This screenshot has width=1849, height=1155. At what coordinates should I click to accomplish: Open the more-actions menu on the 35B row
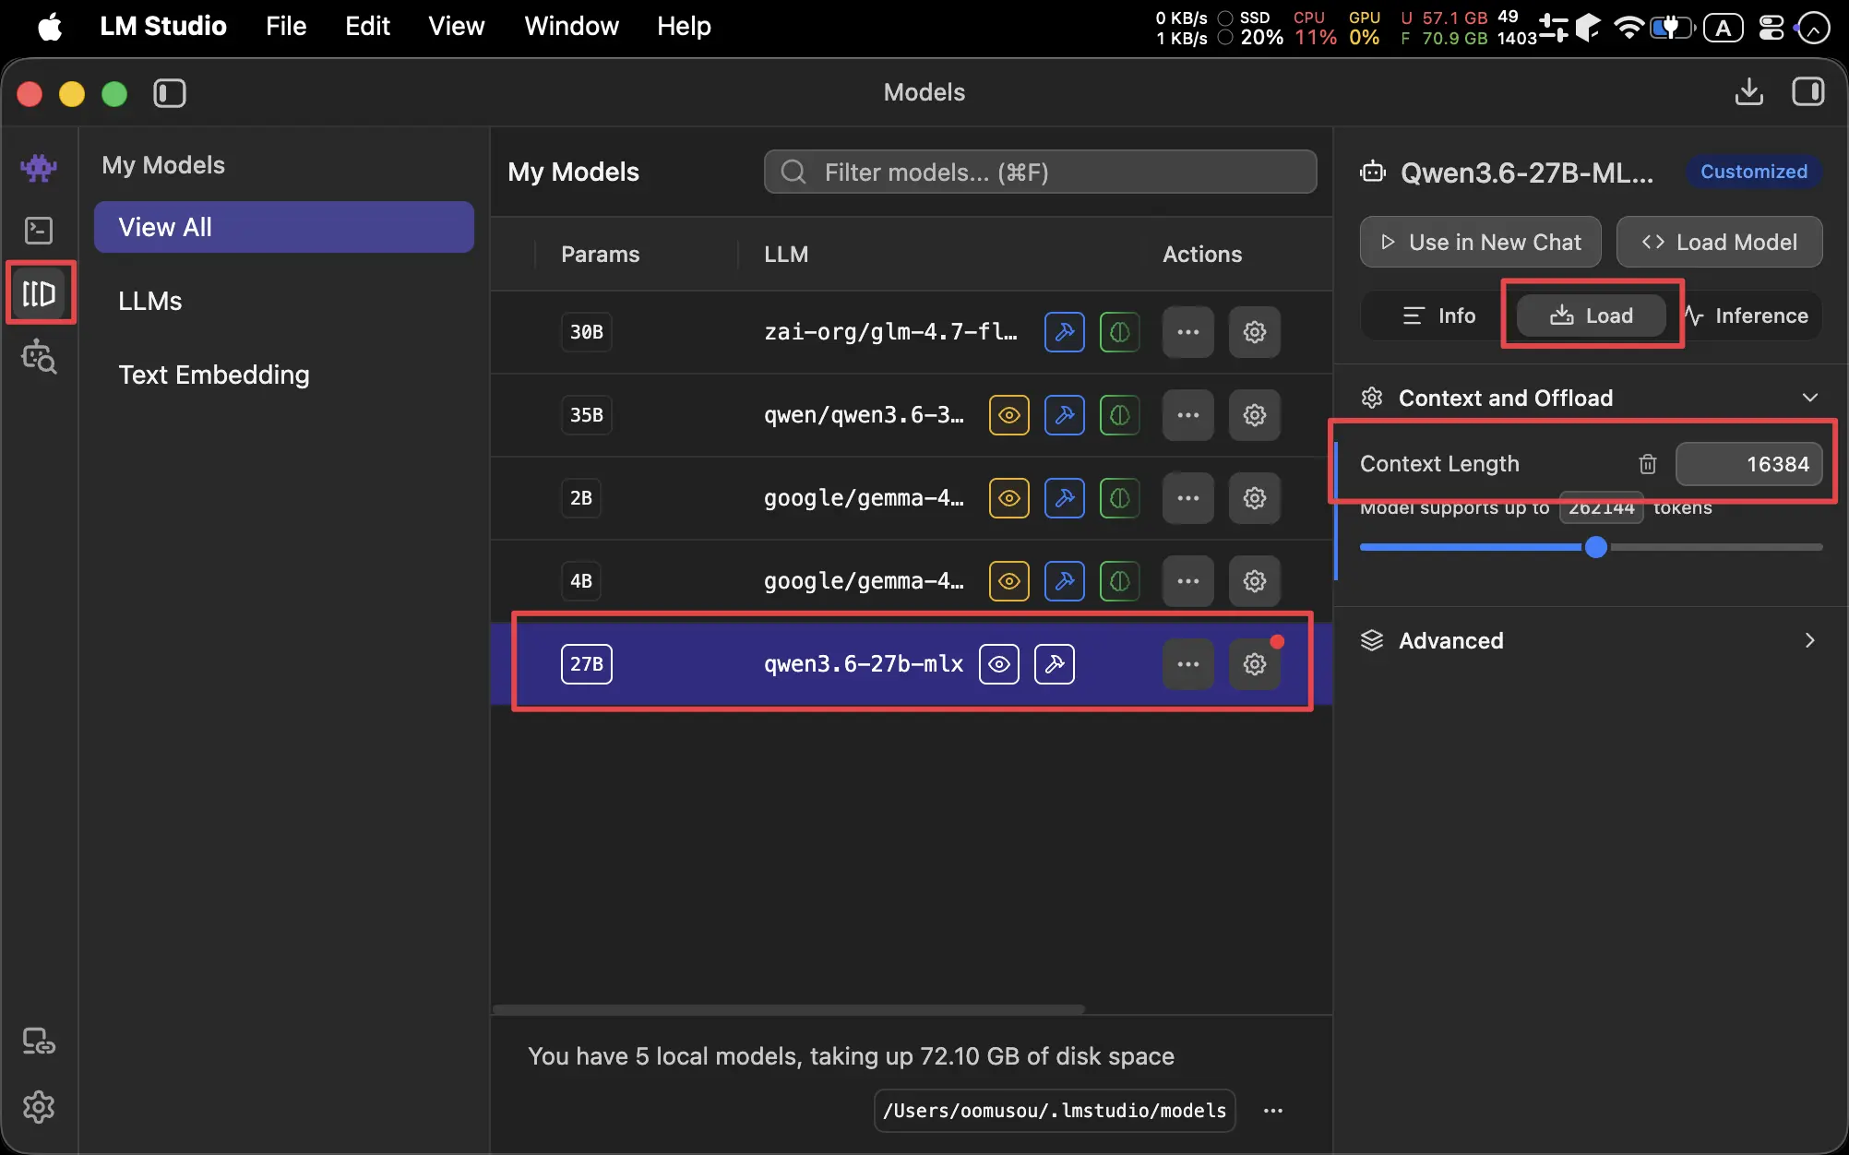(1188, 415)
